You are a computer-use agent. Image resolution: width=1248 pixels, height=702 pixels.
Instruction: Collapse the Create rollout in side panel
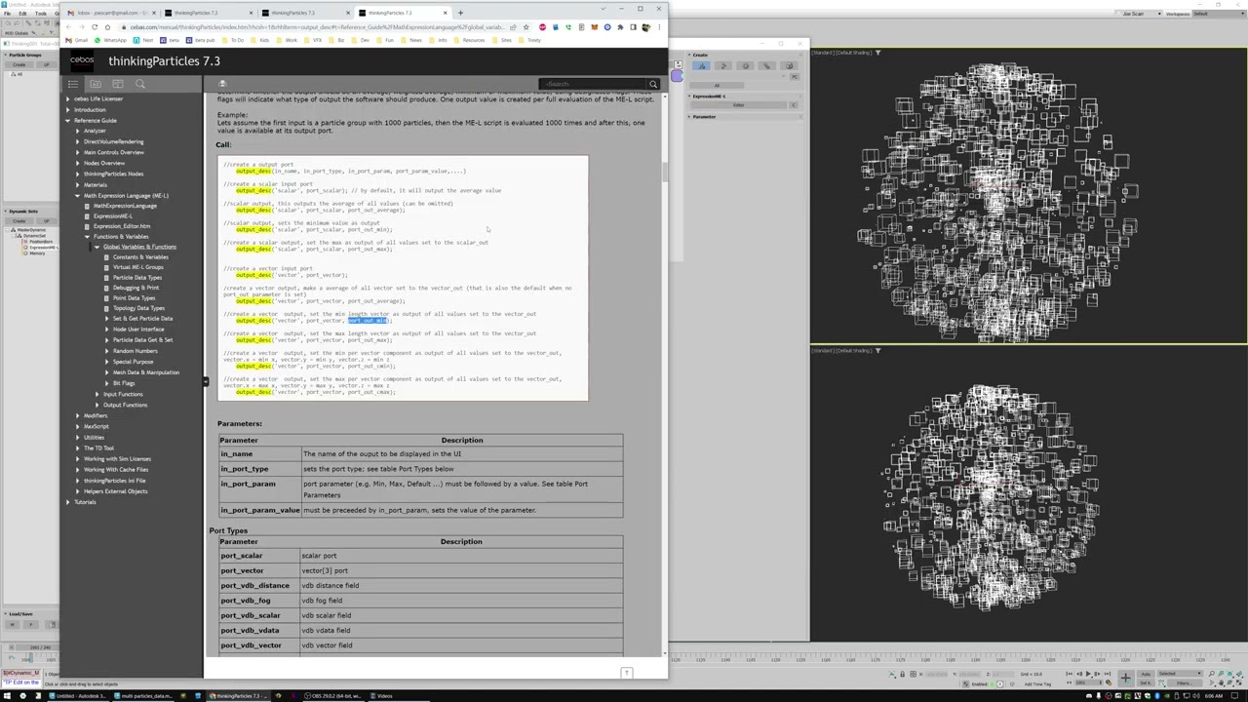coord(689,55)
